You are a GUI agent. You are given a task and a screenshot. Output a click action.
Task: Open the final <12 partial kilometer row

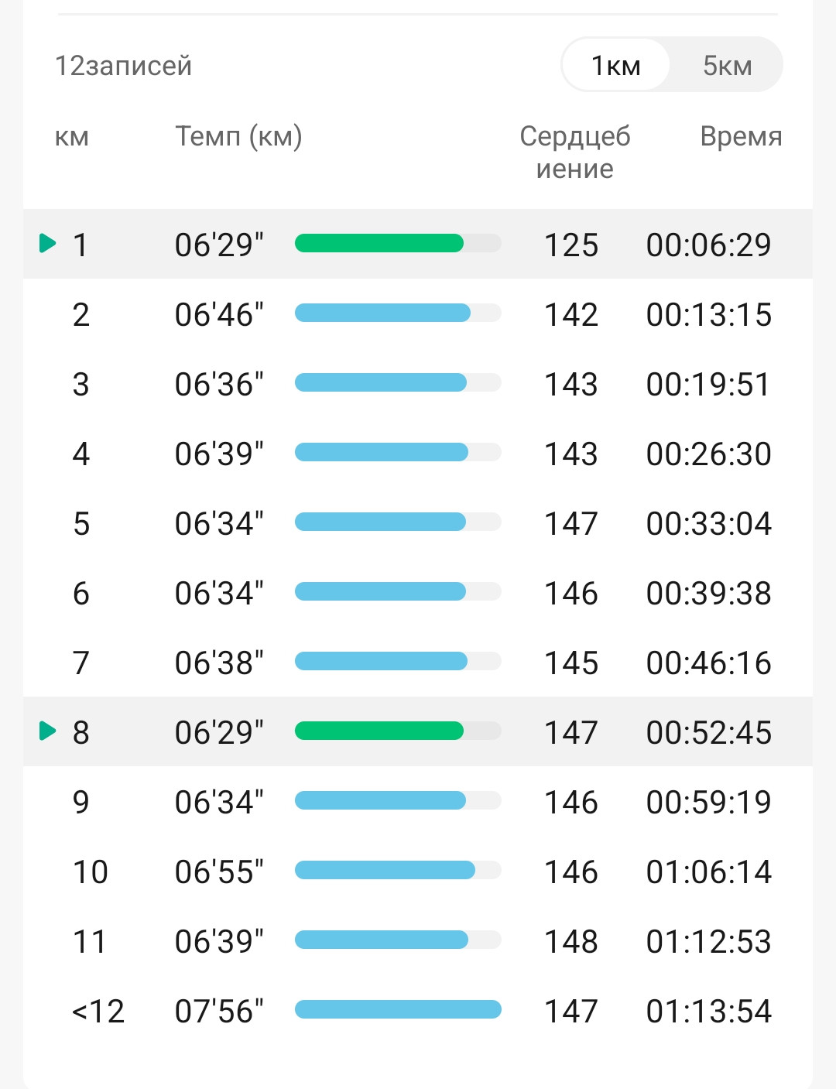(x=418, y=1010)
